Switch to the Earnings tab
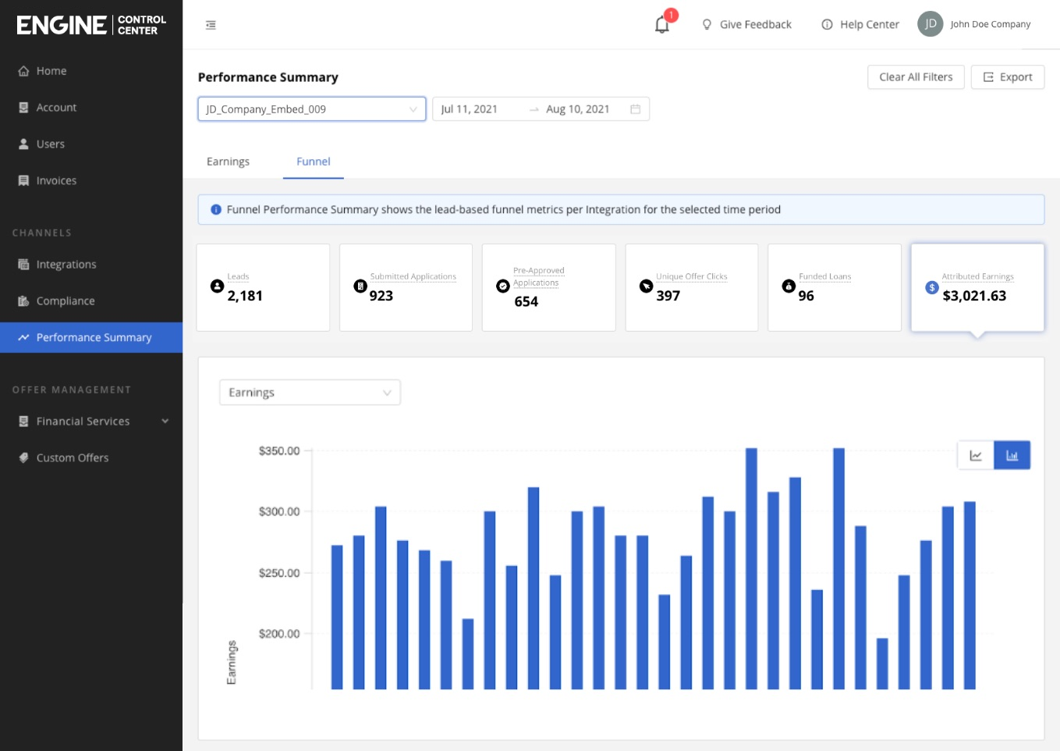1060x751 pixels. pos(228,162)
